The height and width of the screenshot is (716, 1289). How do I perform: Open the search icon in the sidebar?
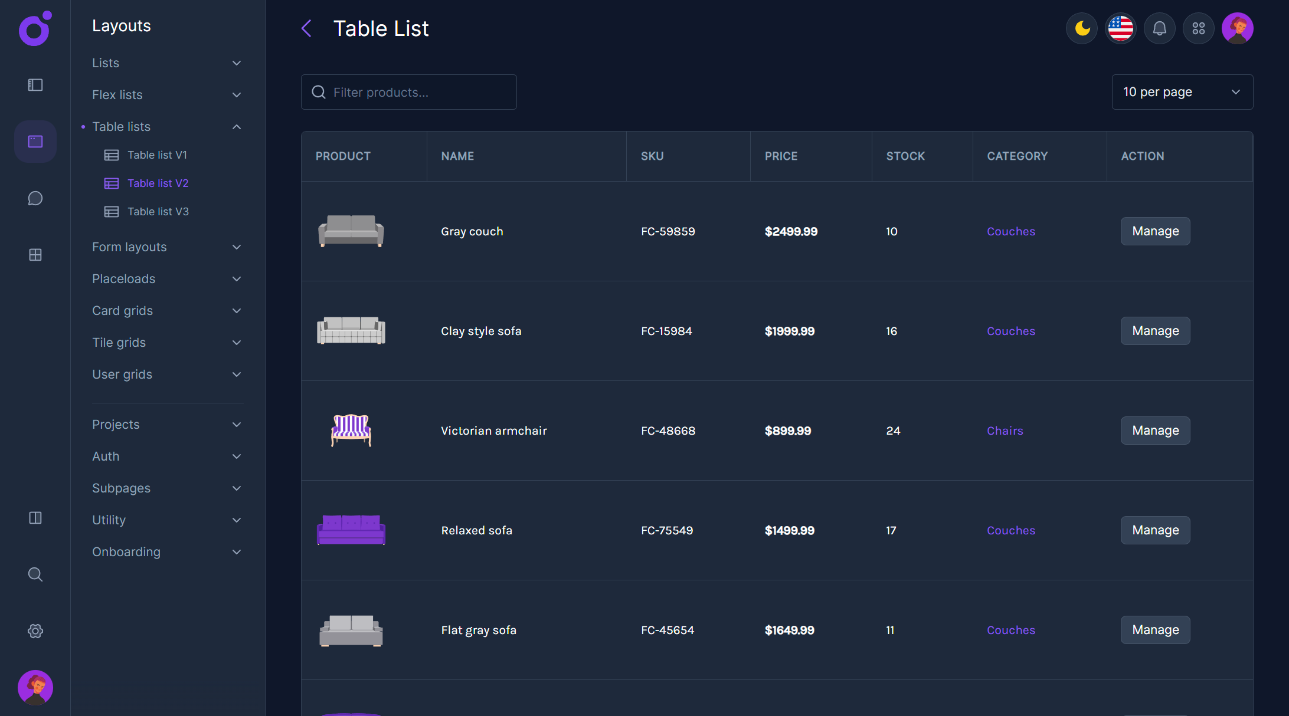[x=35, y=574]
